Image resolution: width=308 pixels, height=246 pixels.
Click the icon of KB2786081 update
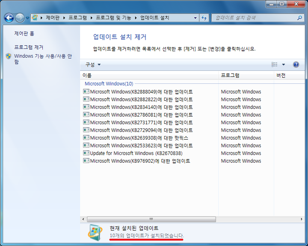click(86, 114)
